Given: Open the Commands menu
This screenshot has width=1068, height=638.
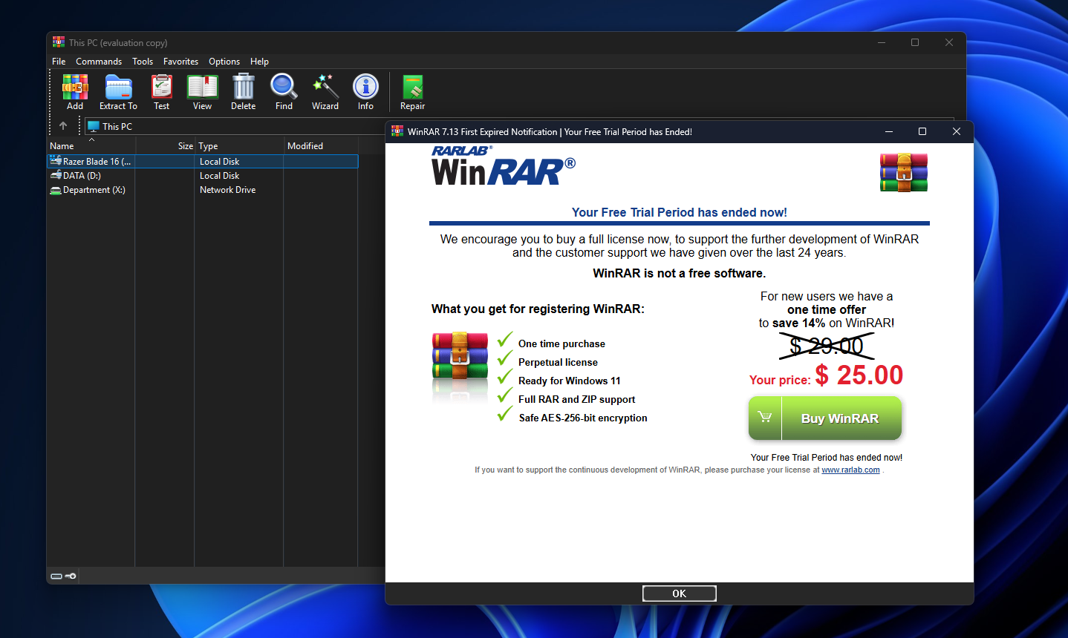Looking at the screenshot, I should [99, 62].
